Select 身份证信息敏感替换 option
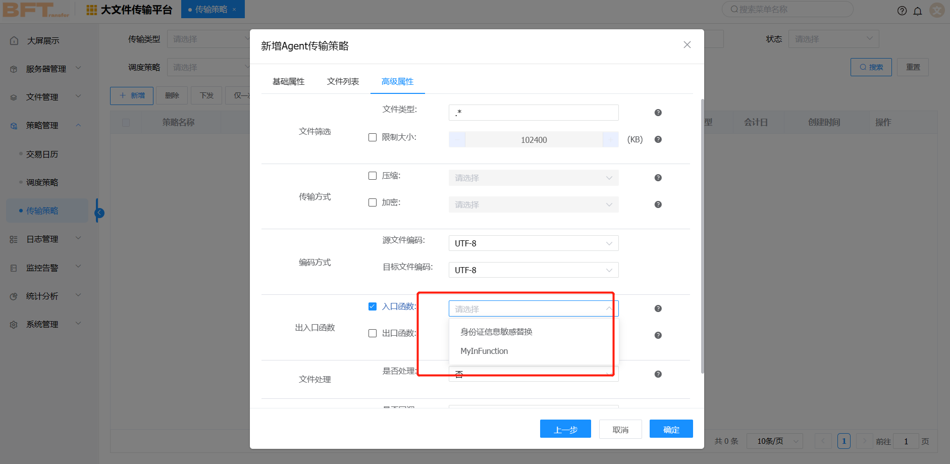Screen dimensions: 950x464 534,332
